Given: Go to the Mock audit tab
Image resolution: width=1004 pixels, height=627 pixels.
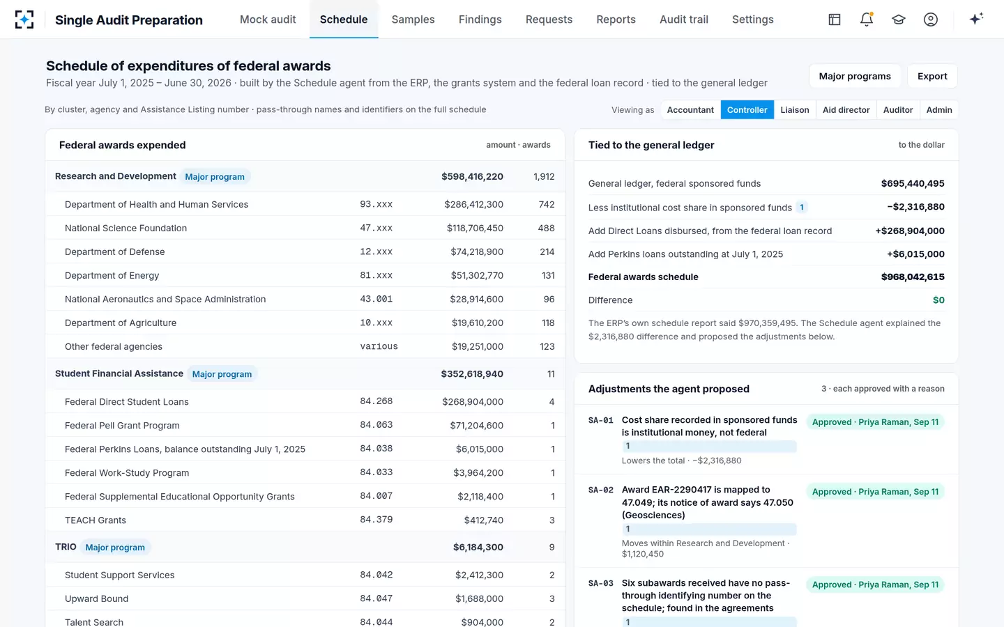Looking at the screenshot, I should (268, 20).
